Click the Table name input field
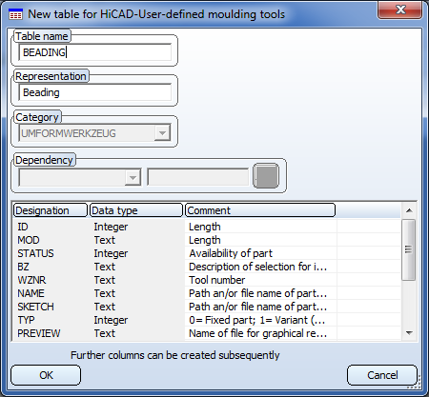The height and width of the screenshot is (397, 429). (95, 52)
